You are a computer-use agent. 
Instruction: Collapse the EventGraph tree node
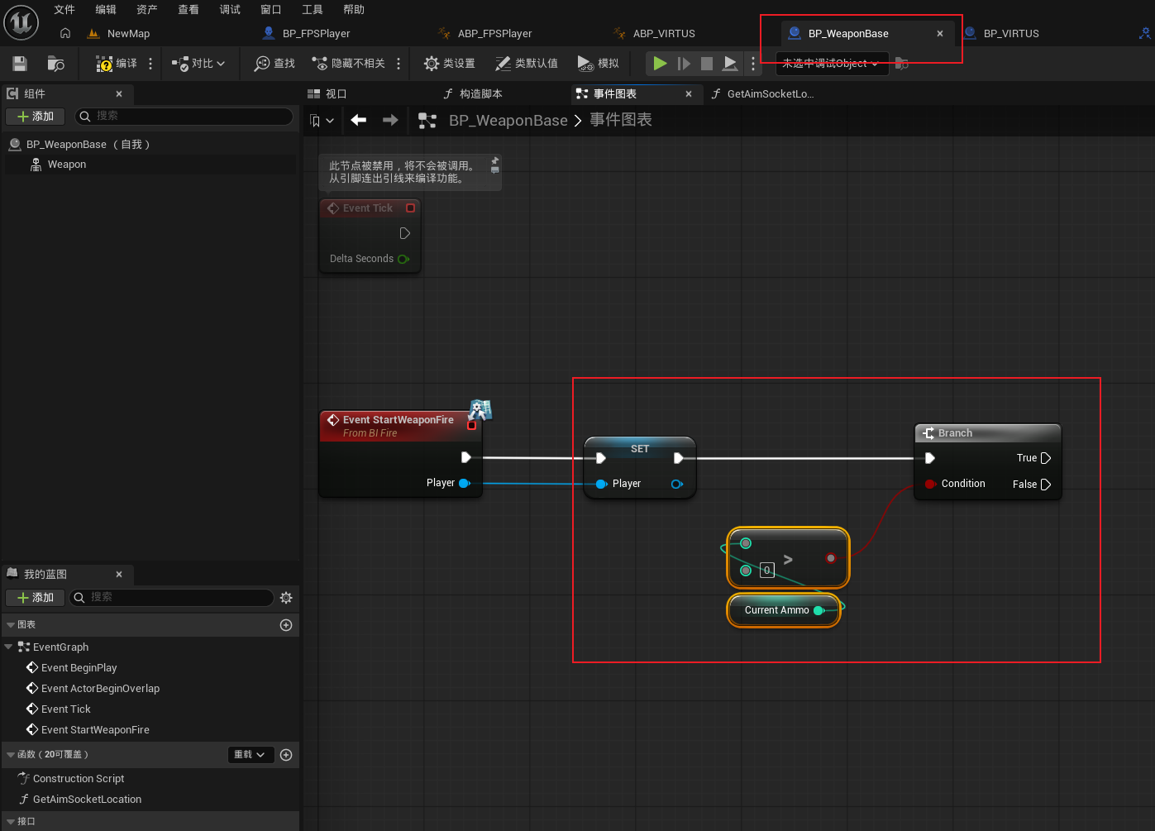pos(8,647)
